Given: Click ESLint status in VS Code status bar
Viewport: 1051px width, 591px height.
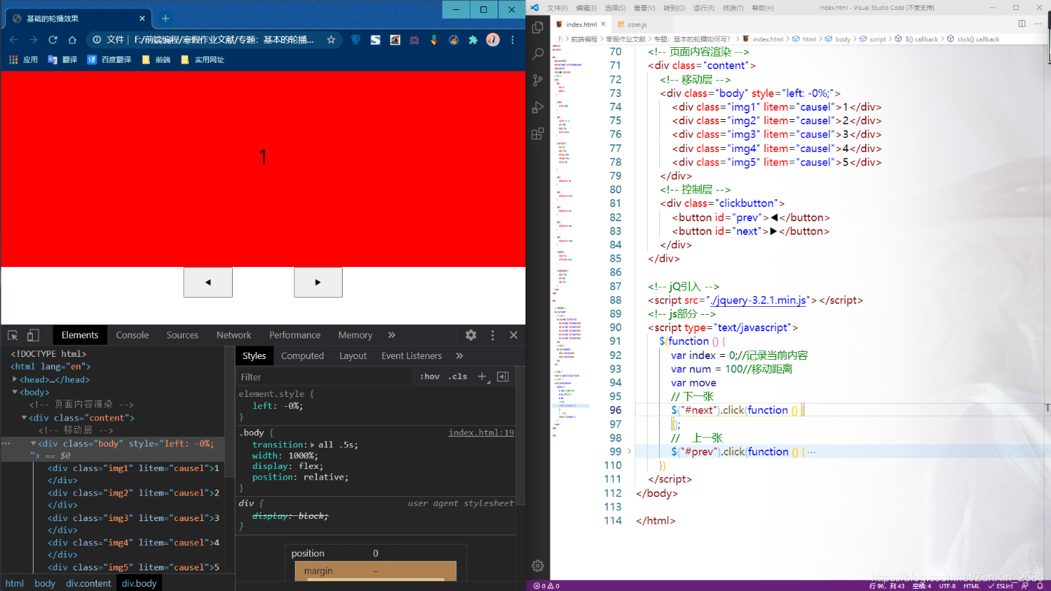Looking at the screenshot, I should click(x=1001, y=586).
